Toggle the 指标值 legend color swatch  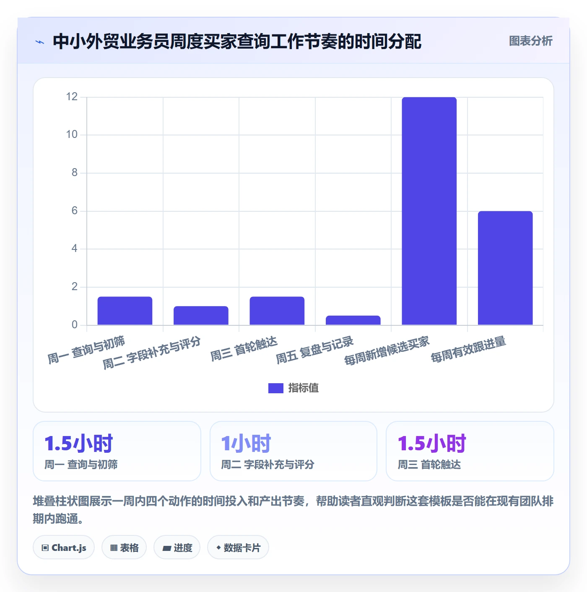[x=275, y=388]
